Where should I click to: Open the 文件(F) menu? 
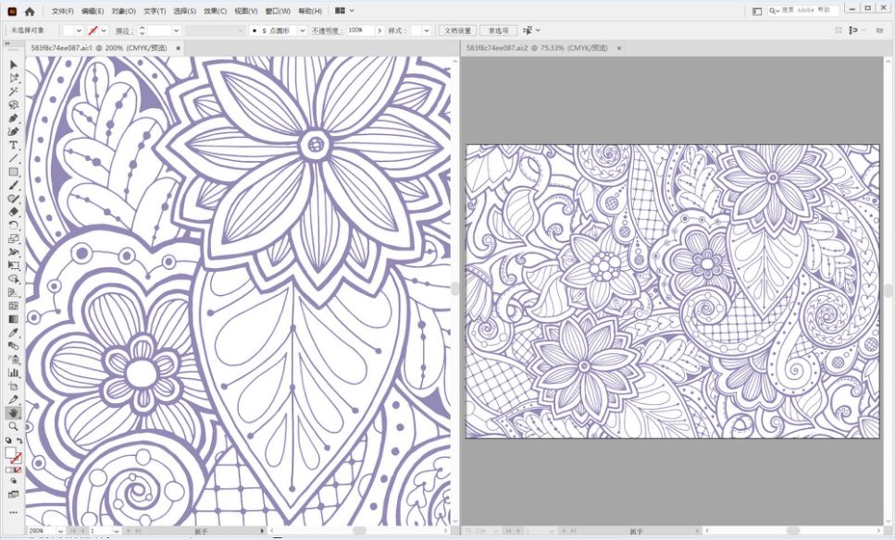click(63, 11)
